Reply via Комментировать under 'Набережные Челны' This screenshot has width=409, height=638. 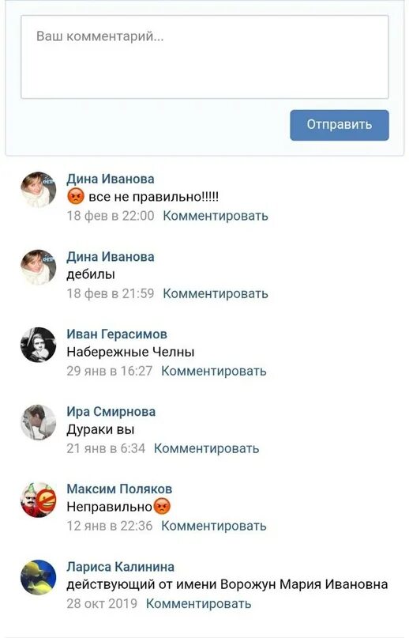[x=214, y=371]
